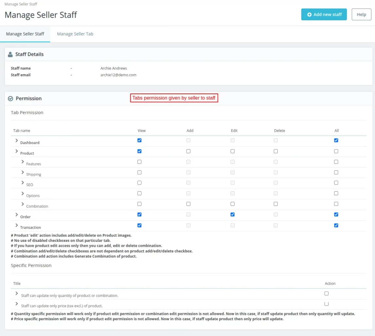Expand the quantity-only specific permission row
This screenshot has height=336, width=375.
pyautogui.click(x=16, y=293)
